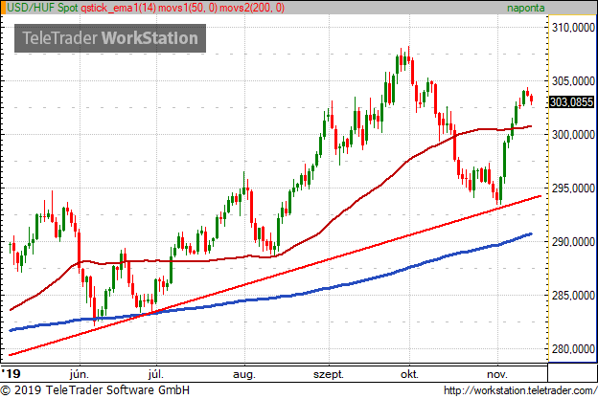Screen dimensions: 598x399
Task: Click the nov. month label
Action: point(497,375)
